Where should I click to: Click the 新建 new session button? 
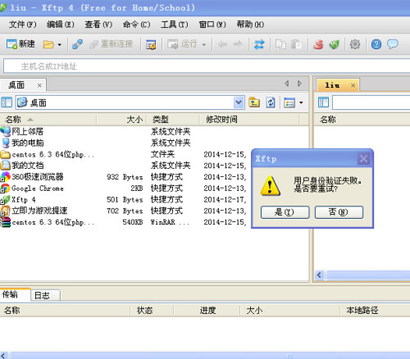[20, 44]
